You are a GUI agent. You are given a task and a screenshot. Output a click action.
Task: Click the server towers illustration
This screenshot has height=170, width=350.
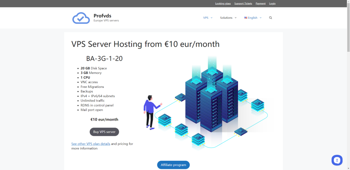pyautogui.click(x=205, y=102)
